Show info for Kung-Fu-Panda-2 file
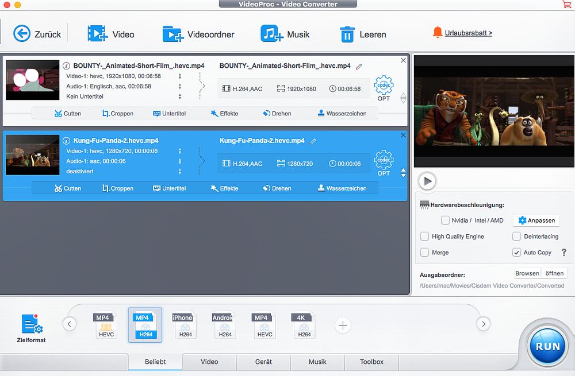This screenshot has width=575, height=376. tap(66, 141)
